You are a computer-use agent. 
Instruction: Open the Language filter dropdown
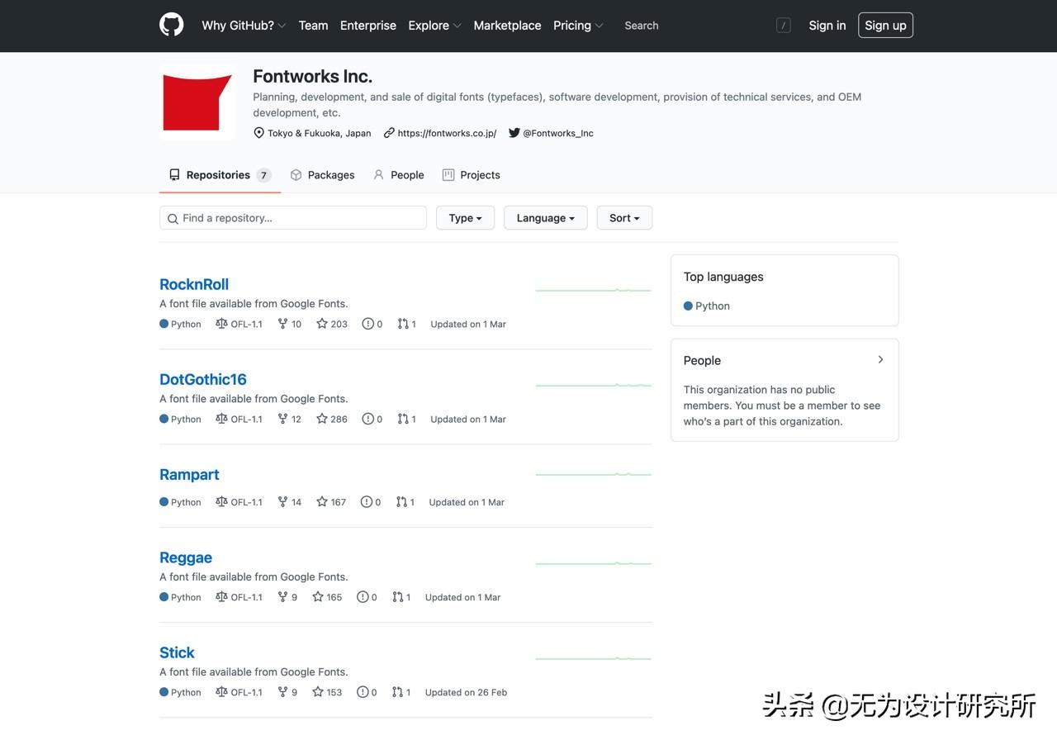[545, 218]
